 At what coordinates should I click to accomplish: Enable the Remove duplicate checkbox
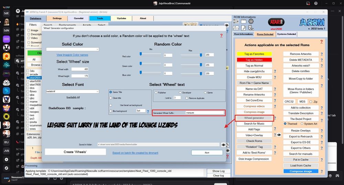pyautogui.click(x=187, y=98)
